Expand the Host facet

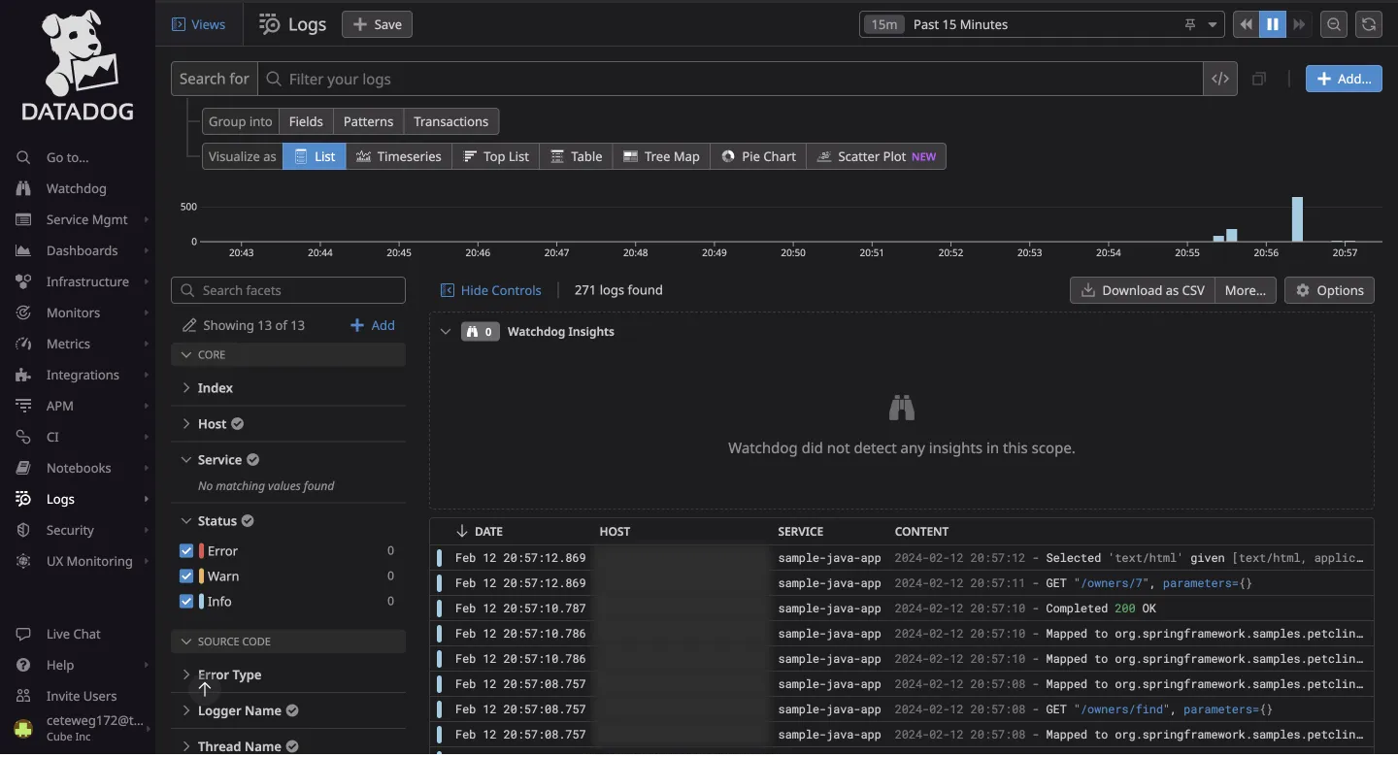(x=186, y=424)
